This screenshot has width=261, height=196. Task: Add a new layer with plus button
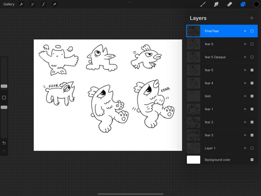(252, 18)
